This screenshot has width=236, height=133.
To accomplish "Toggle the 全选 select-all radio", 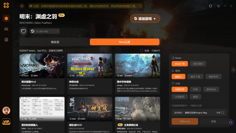I will (141, 51).
